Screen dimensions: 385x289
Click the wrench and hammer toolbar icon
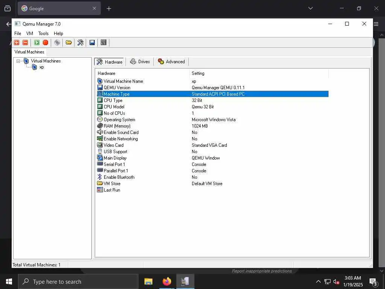pos(80,43)
